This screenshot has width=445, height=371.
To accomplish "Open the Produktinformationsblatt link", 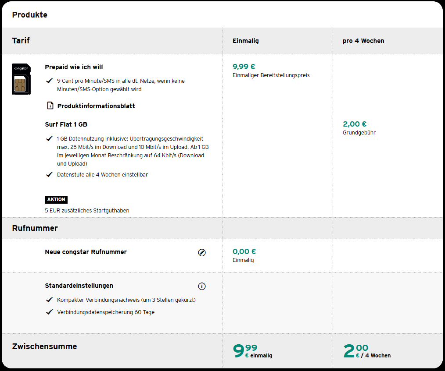I will coord(96,106).
